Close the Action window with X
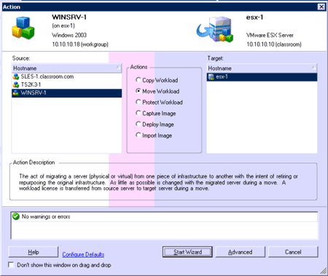The height and width of the screenshot is (276, 328). point(321,7)
